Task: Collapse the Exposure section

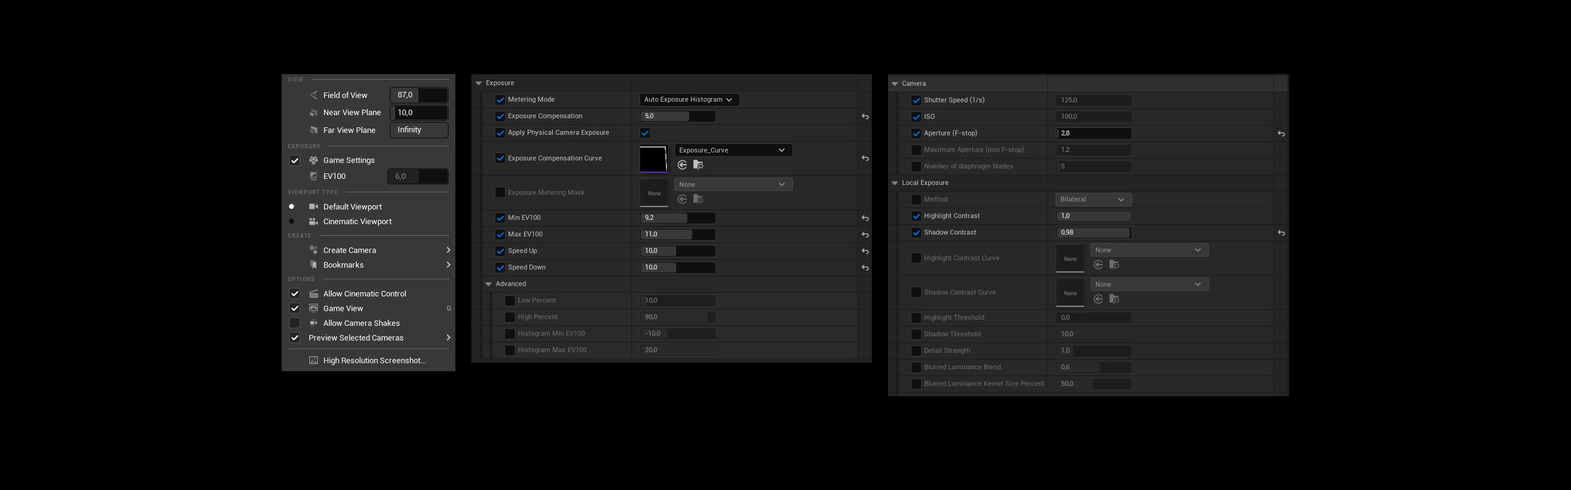Action: click(x=479, y=83)
